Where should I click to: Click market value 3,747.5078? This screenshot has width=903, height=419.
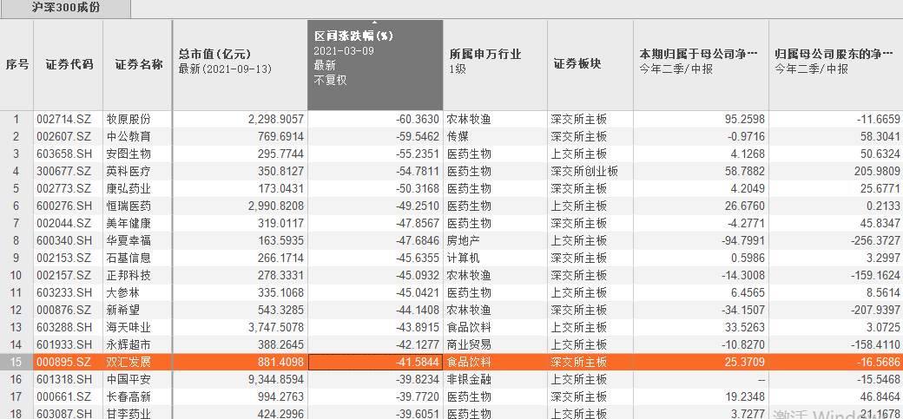click(241, 327)
